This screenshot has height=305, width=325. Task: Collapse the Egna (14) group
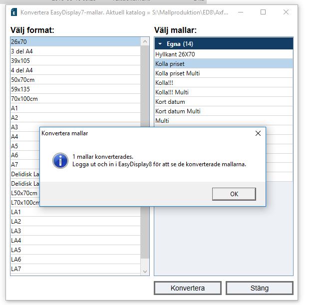(160, 44)
